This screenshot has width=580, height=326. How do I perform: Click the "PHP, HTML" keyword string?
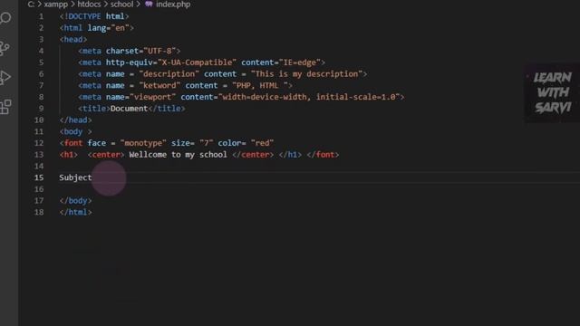point(260,85)
